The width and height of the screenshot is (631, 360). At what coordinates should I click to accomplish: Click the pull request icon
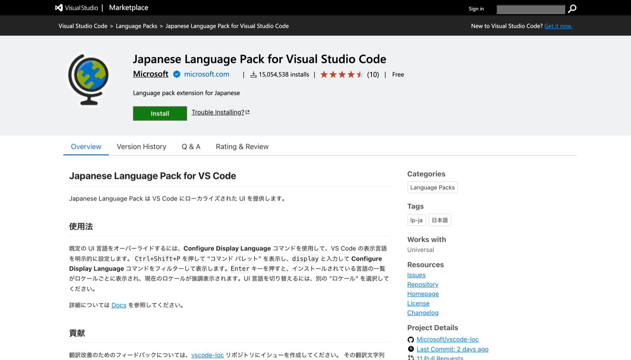pos(411,358)
